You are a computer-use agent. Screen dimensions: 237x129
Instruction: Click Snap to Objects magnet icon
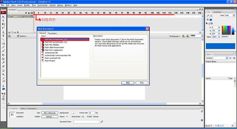point(3,99)
